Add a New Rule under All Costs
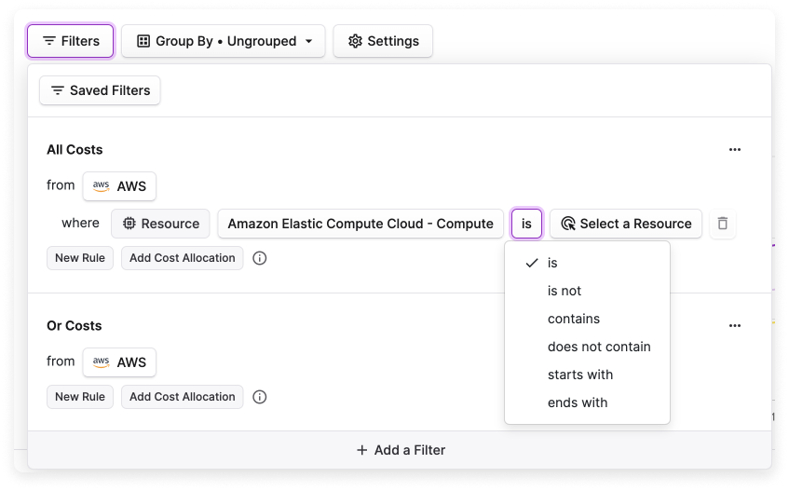The width and height of the screenshot is (789, 491). pyautogui.click(x=80, y=258)
